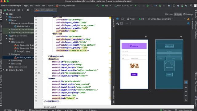197x111 pixels.
Task: Hide the Project panel with minus icon
Action: click(32, 10)
